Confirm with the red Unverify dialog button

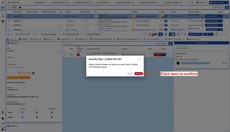(x=138, y=74)
